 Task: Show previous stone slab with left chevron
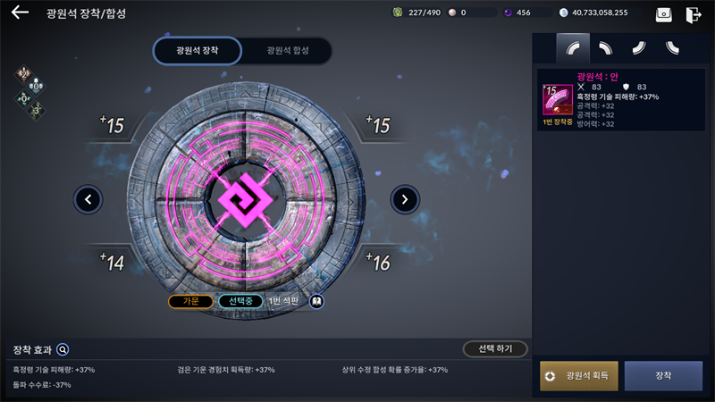88,199
